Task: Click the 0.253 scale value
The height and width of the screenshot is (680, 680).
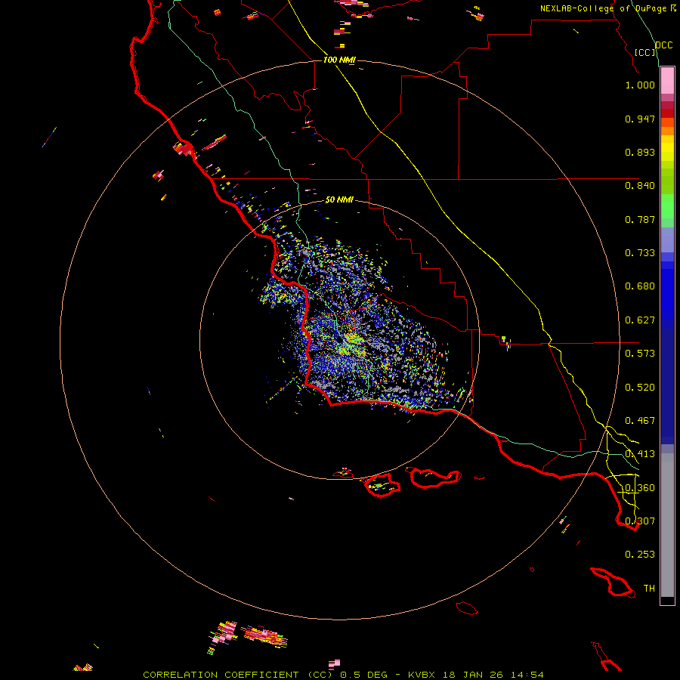Action: pos(640,555)
